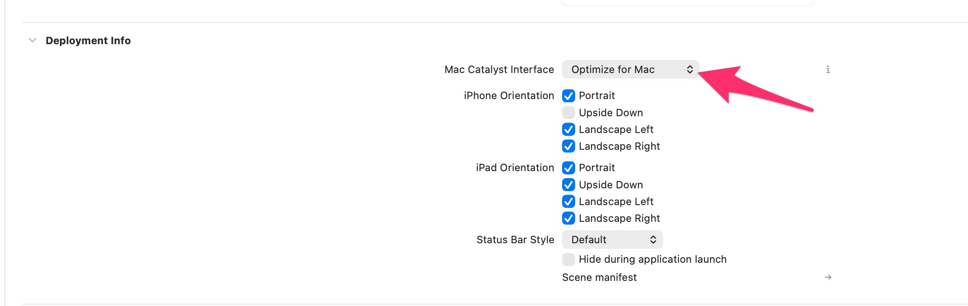Uncheck iPad Portrait orientation
968x306 pixels.
[568, 167]
